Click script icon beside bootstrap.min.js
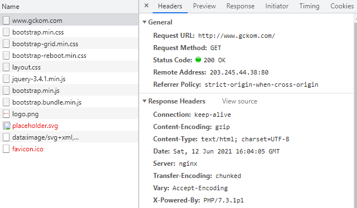The width and height of the screenshot is (357, 208). (x=6, y=91)
